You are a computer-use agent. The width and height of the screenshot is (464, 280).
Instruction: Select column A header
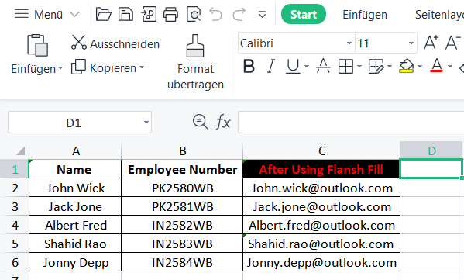click(75, 150)
